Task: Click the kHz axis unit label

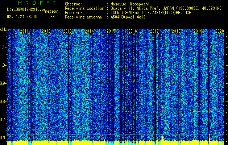Action: click(x=3, y=29)
